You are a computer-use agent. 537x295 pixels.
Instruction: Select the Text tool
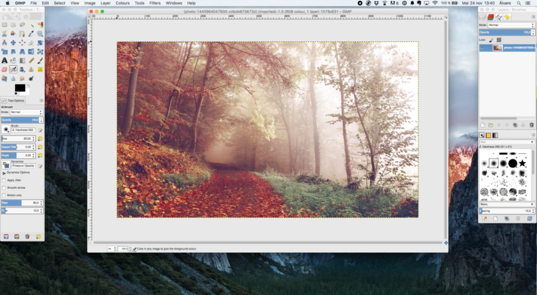point(4,60)
